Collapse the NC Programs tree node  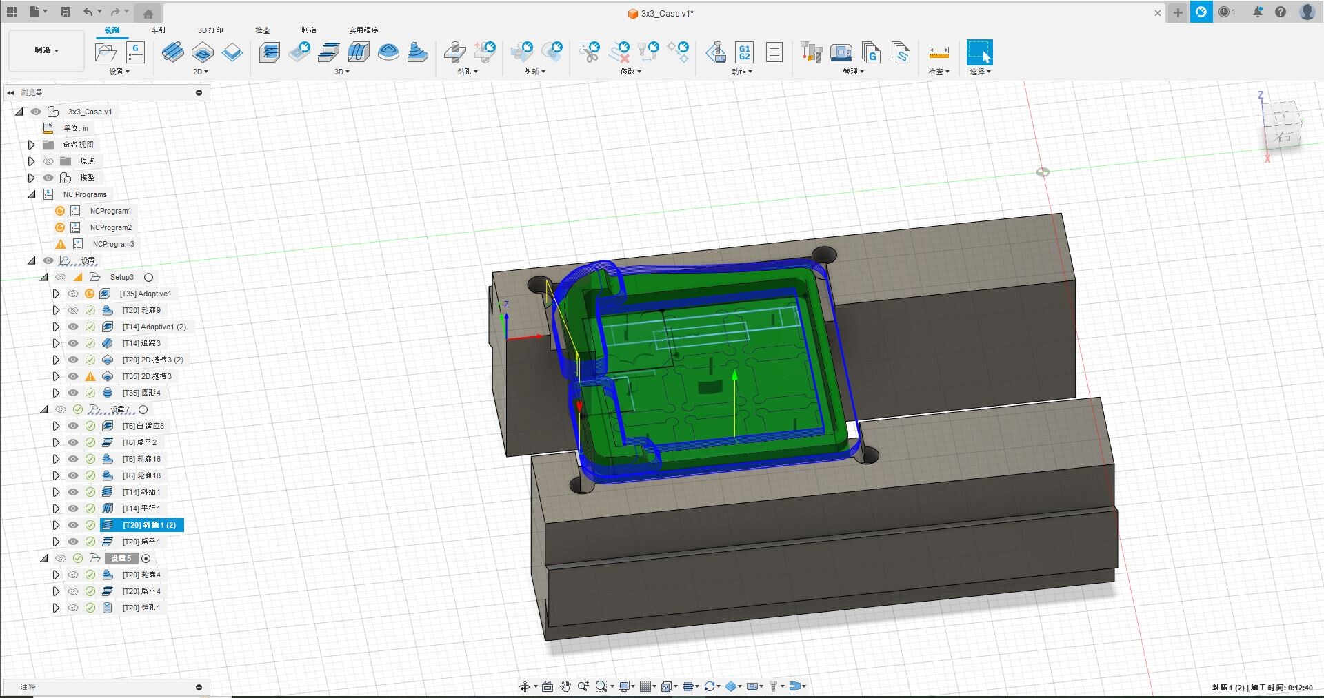click(31, 194)
